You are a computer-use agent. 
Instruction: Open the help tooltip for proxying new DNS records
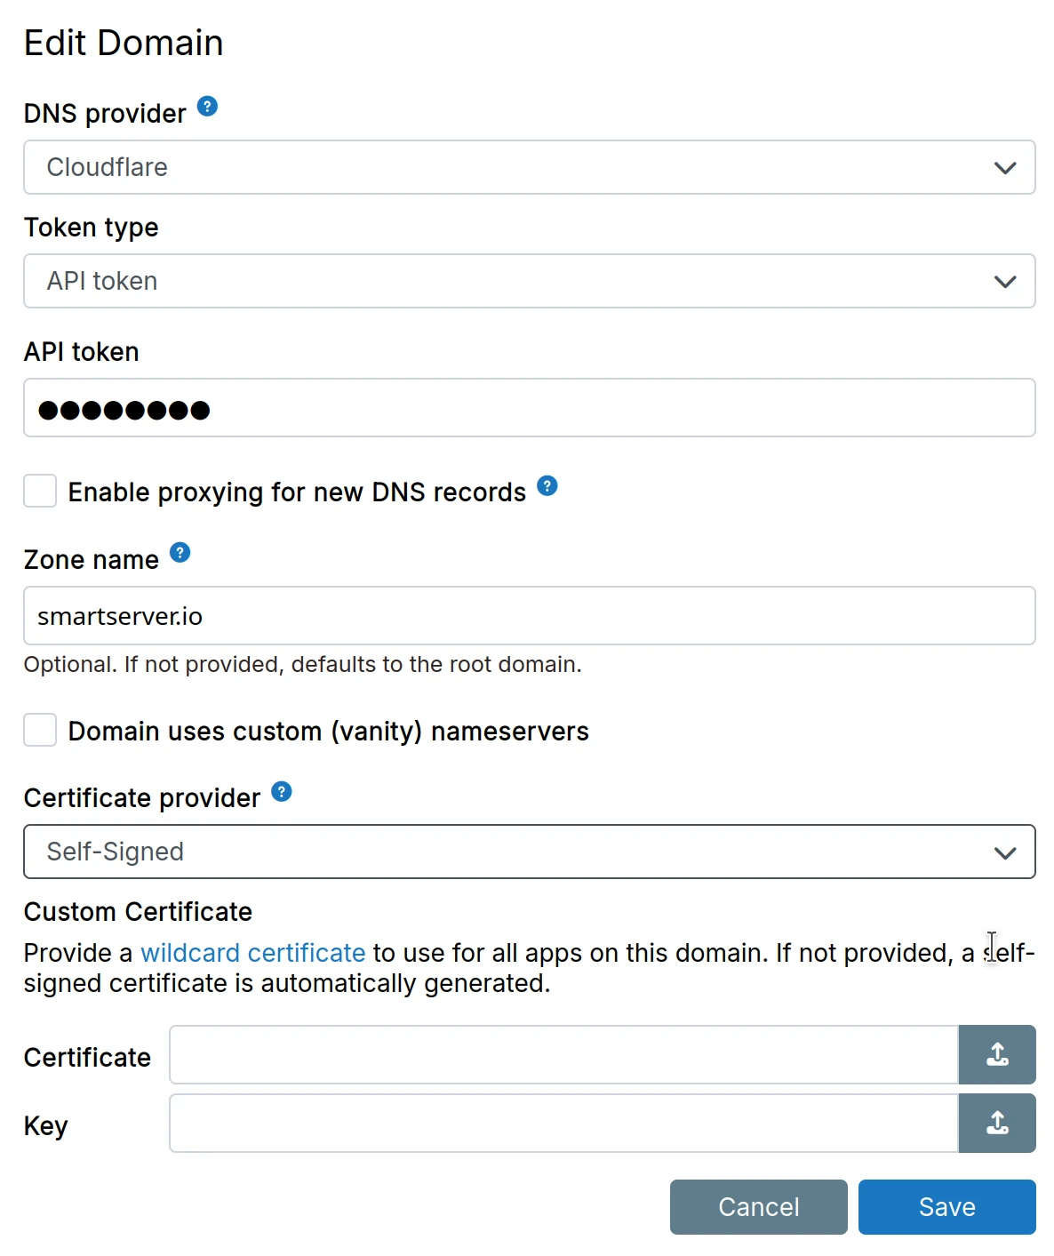(x=547, y=486)
